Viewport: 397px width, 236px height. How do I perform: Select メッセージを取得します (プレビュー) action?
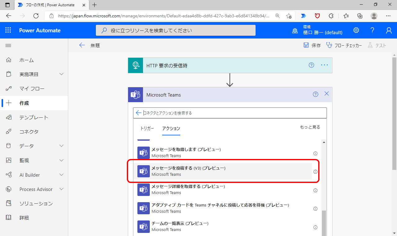pyautogui.click(x=223, y=153)
